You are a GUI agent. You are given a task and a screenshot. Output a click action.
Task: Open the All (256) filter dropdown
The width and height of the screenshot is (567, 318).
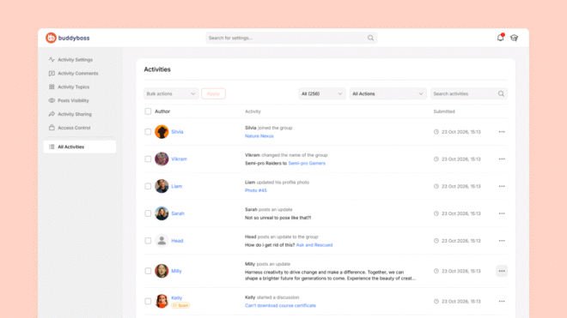(322, 93)
